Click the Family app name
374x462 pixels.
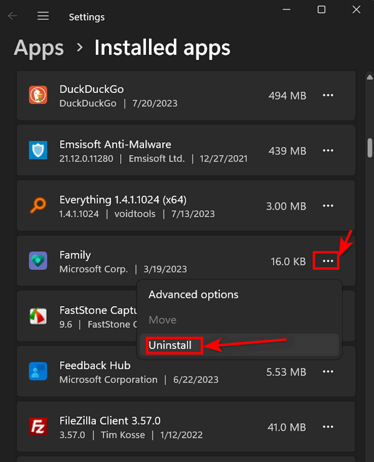pos(75,255)
